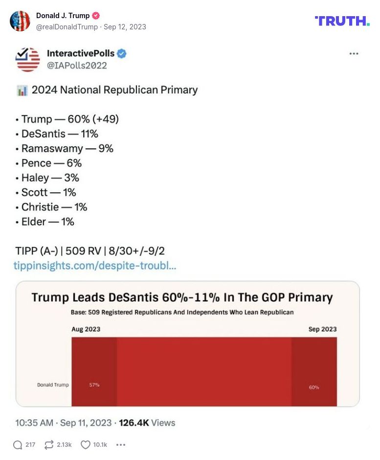Click the TRUTH logo in the header
The width and height of the screenshot is (380, 460).
click(x=342, y=21)
